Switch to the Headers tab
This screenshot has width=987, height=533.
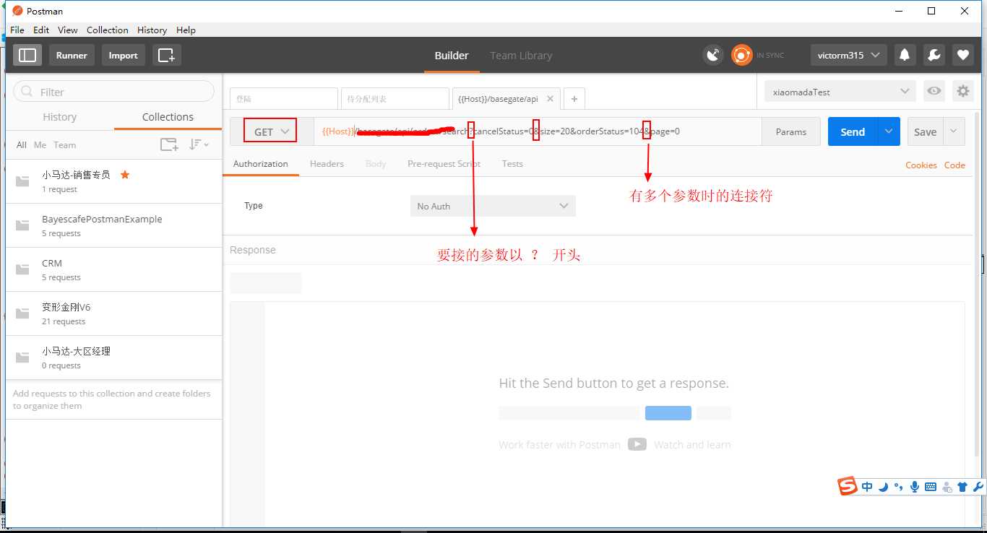pyautogui.click(x=327, y=164)
